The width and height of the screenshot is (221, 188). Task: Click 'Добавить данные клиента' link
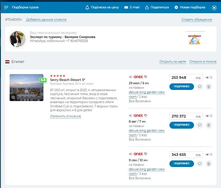(46, 19)
